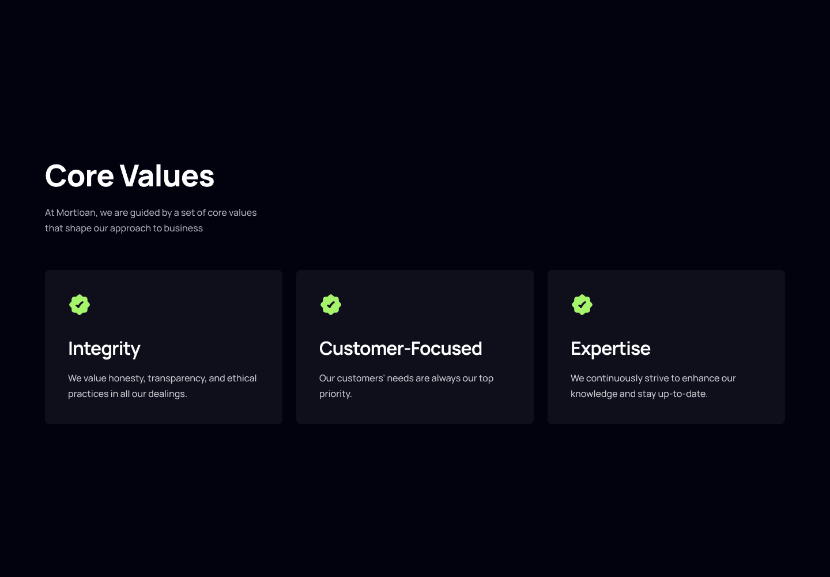Click the green checkmark badge above Customer-Focused

pyautogui.click(x=331, y=305)
